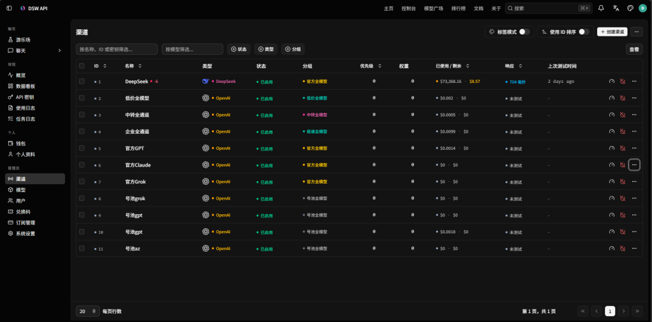
Task: Select all channels via header checkbox
Action: click(x=82, y=66)
